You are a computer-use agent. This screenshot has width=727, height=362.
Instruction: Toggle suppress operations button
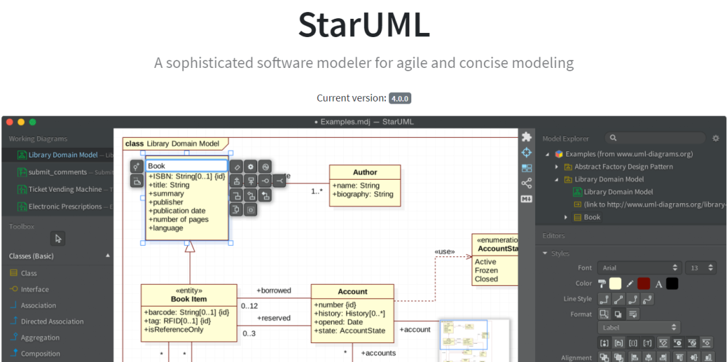click(x=677, y=343)
